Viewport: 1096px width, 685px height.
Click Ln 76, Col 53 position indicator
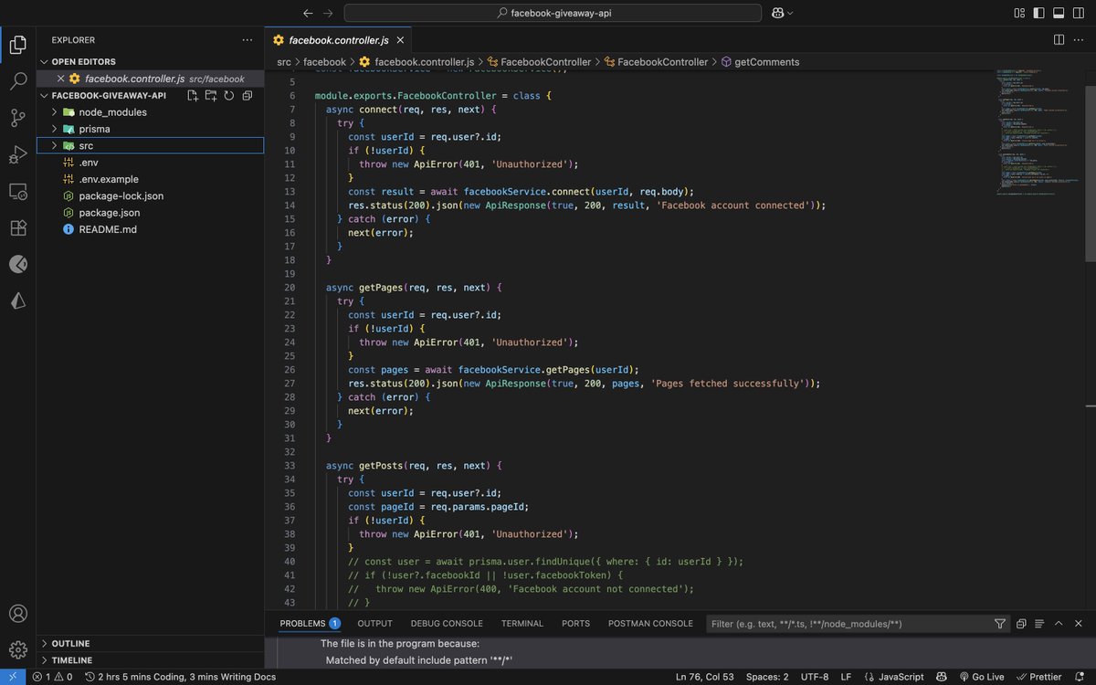pos(705,677)
